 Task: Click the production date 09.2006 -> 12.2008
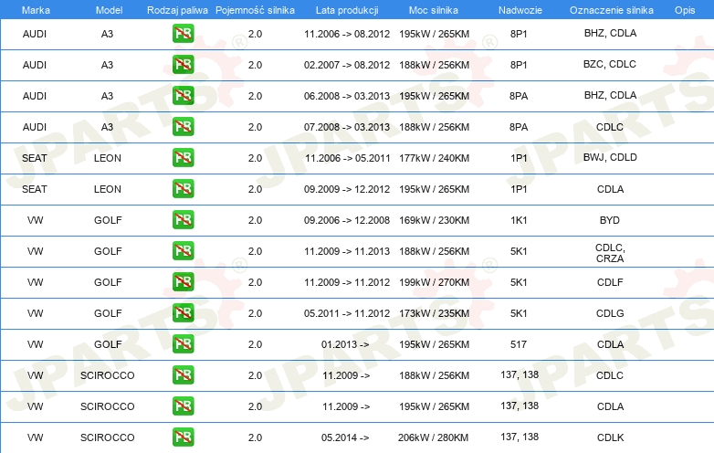[x=346, y=220]
